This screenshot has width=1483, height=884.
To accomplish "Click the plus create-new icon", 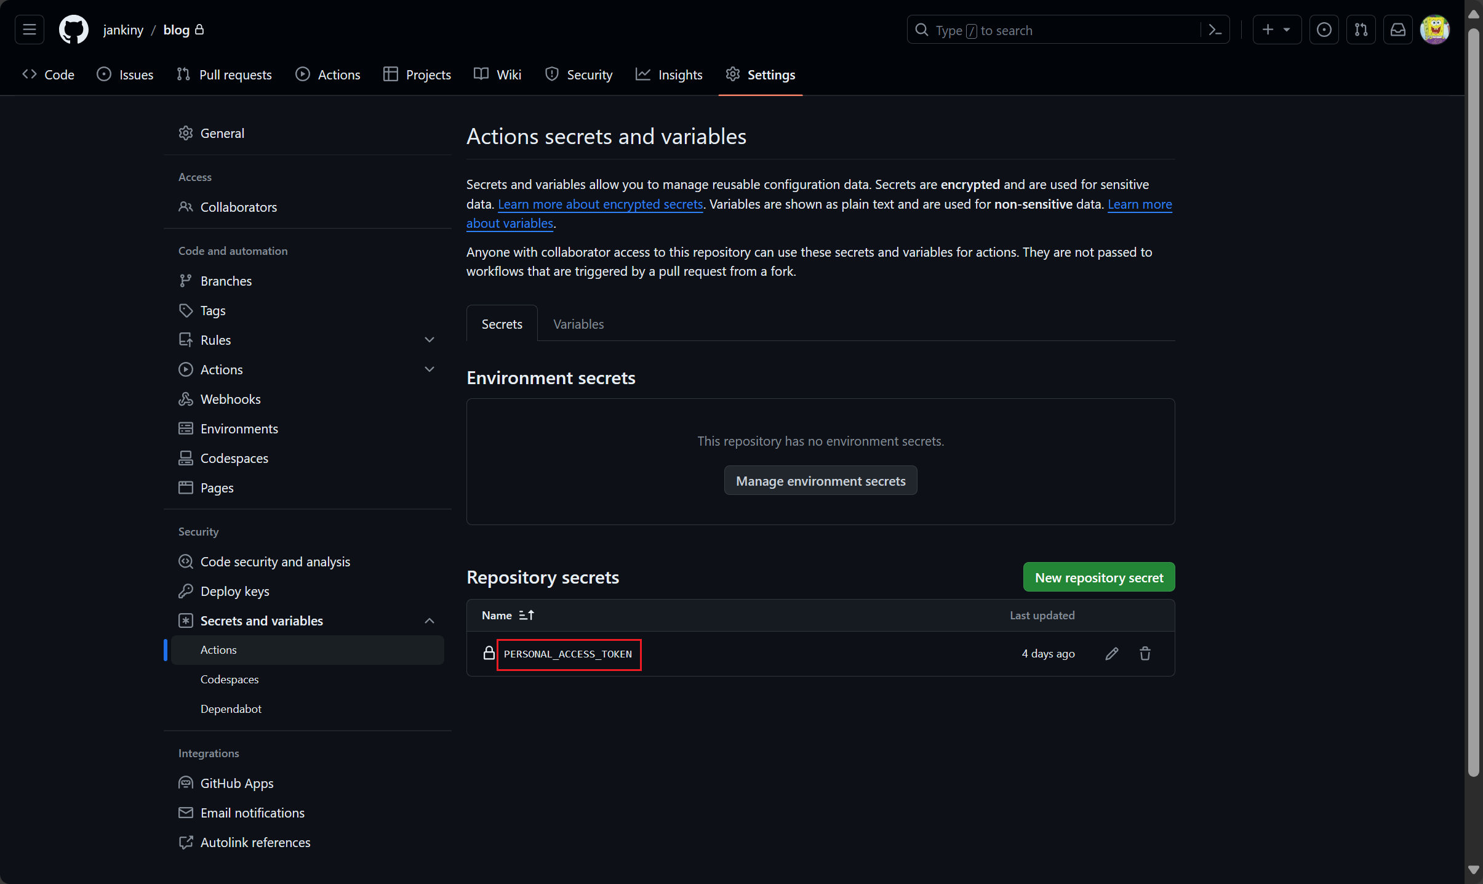I will pos(1268,30).
